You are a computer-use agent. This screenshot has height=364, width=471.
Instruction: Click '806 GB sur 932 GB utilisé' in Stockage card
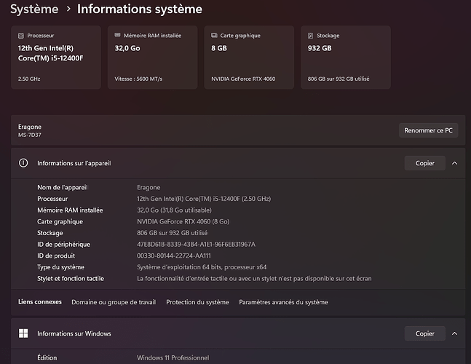[339, 79]
